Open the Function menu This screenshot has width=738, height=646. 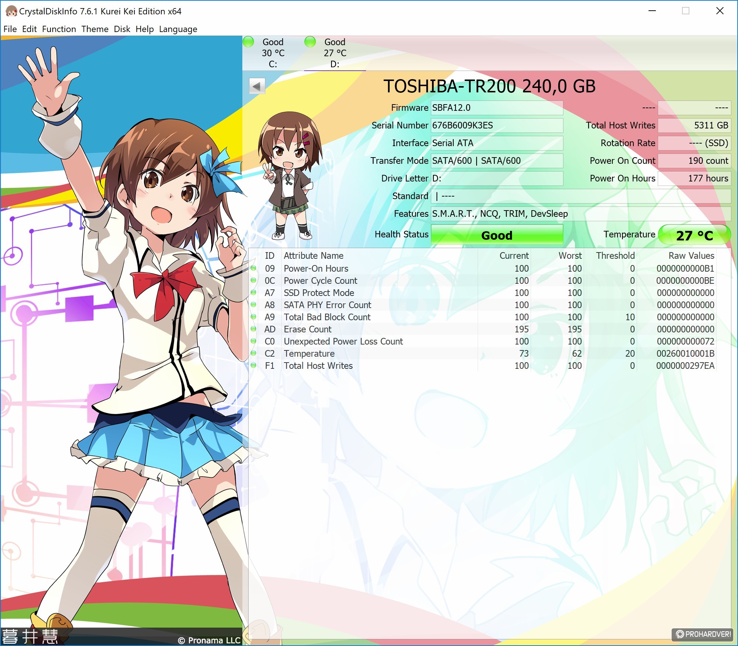tap(59, 29)
